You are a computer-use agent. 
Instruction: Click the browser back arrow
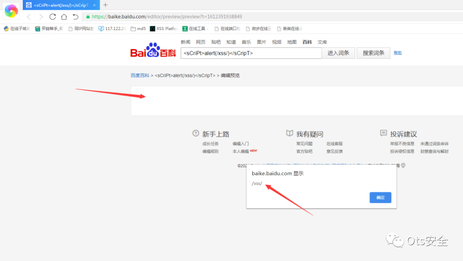click(29, 17)
